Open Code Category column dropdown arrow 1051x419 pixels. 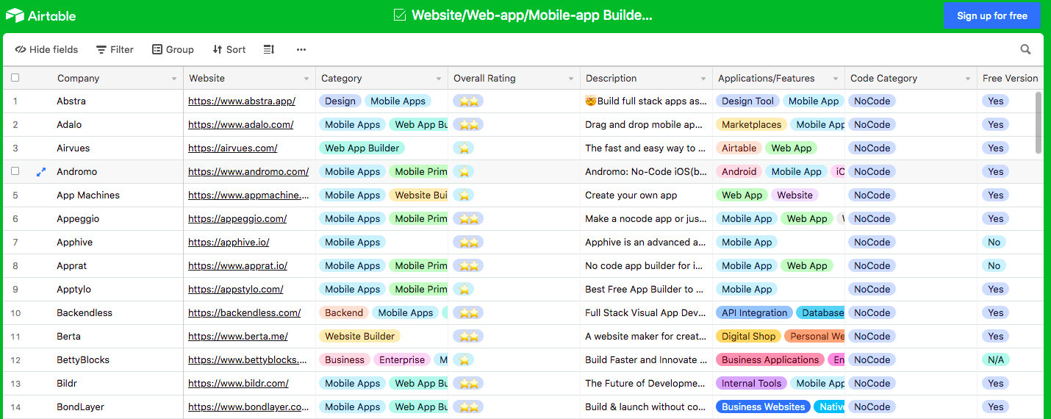[968, 79]
